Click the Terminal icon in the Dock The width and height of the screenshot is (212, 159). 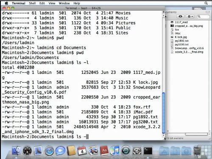click(x=148, y=151)
